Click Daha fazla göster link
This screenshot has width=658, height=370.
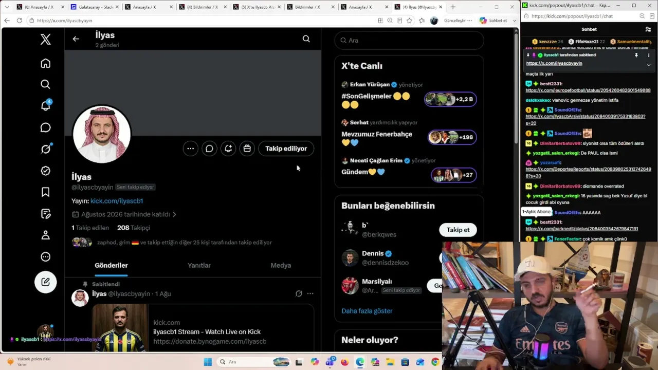367,311
